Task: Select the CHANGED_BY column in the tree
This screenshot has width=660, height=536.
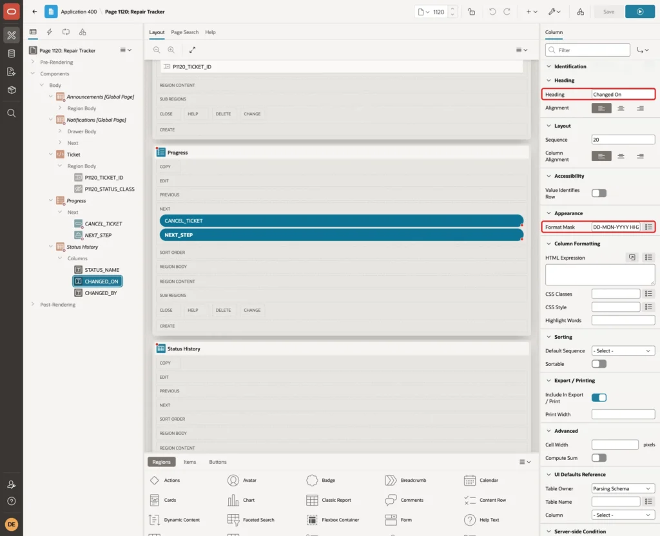Action: pos(101,293)
